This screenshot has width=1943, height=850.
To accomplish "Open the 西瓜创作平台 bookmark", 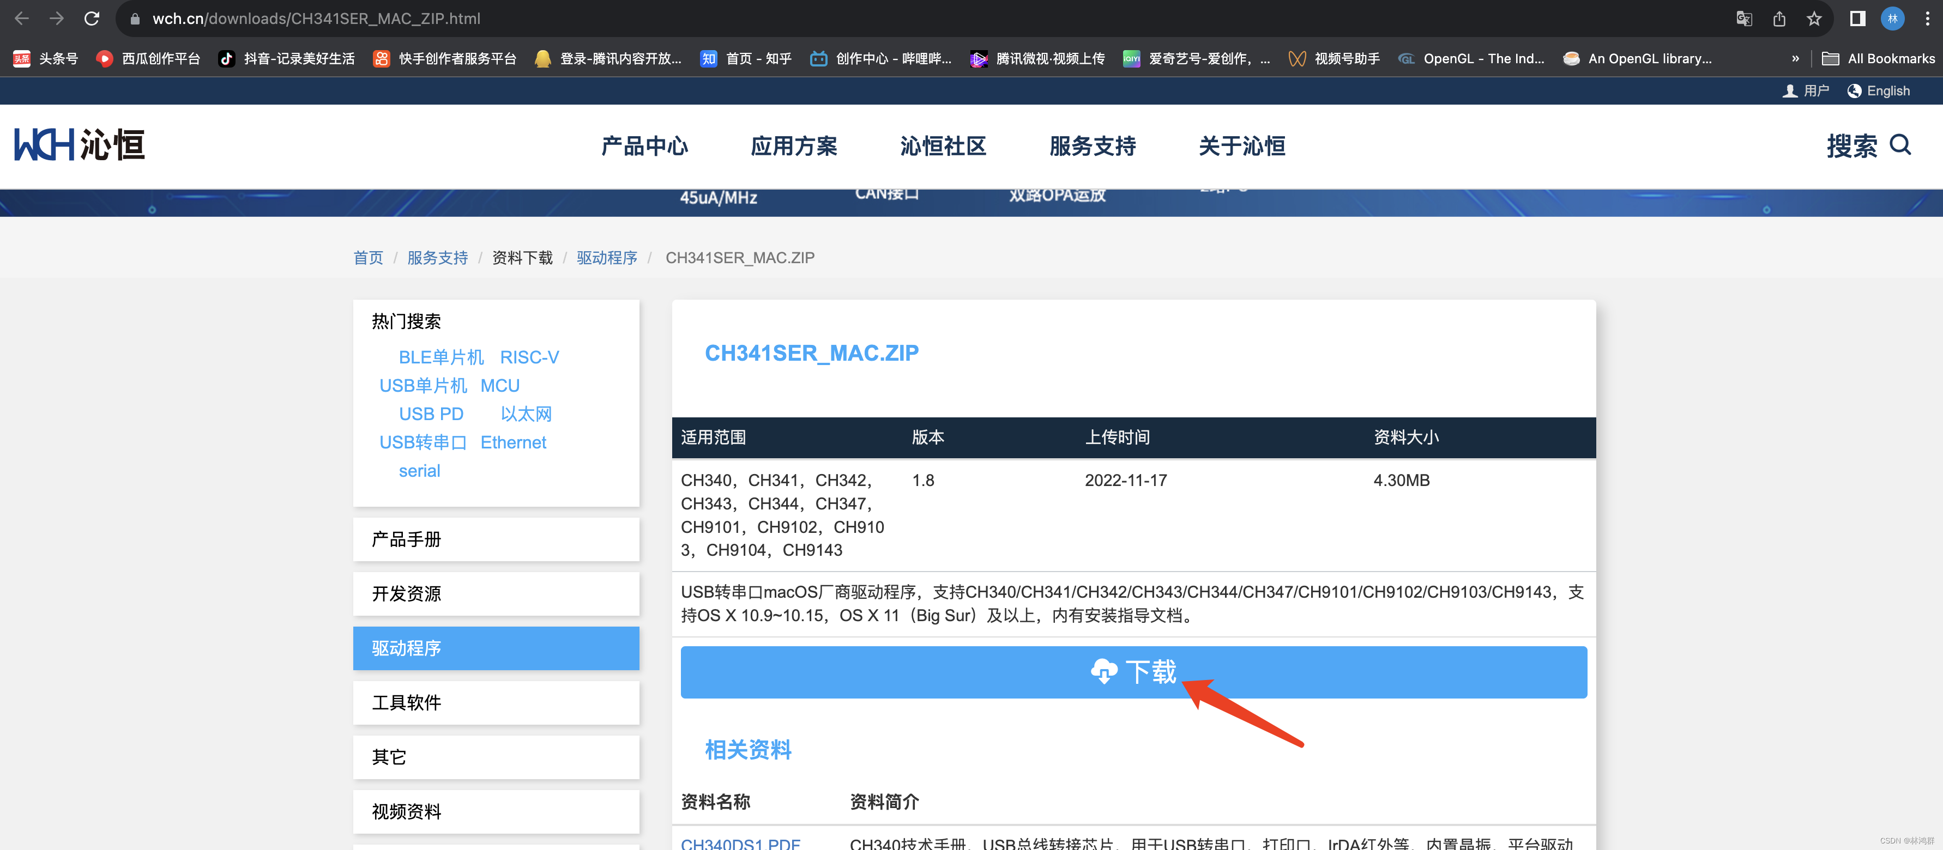I will [x=149, y=59].
